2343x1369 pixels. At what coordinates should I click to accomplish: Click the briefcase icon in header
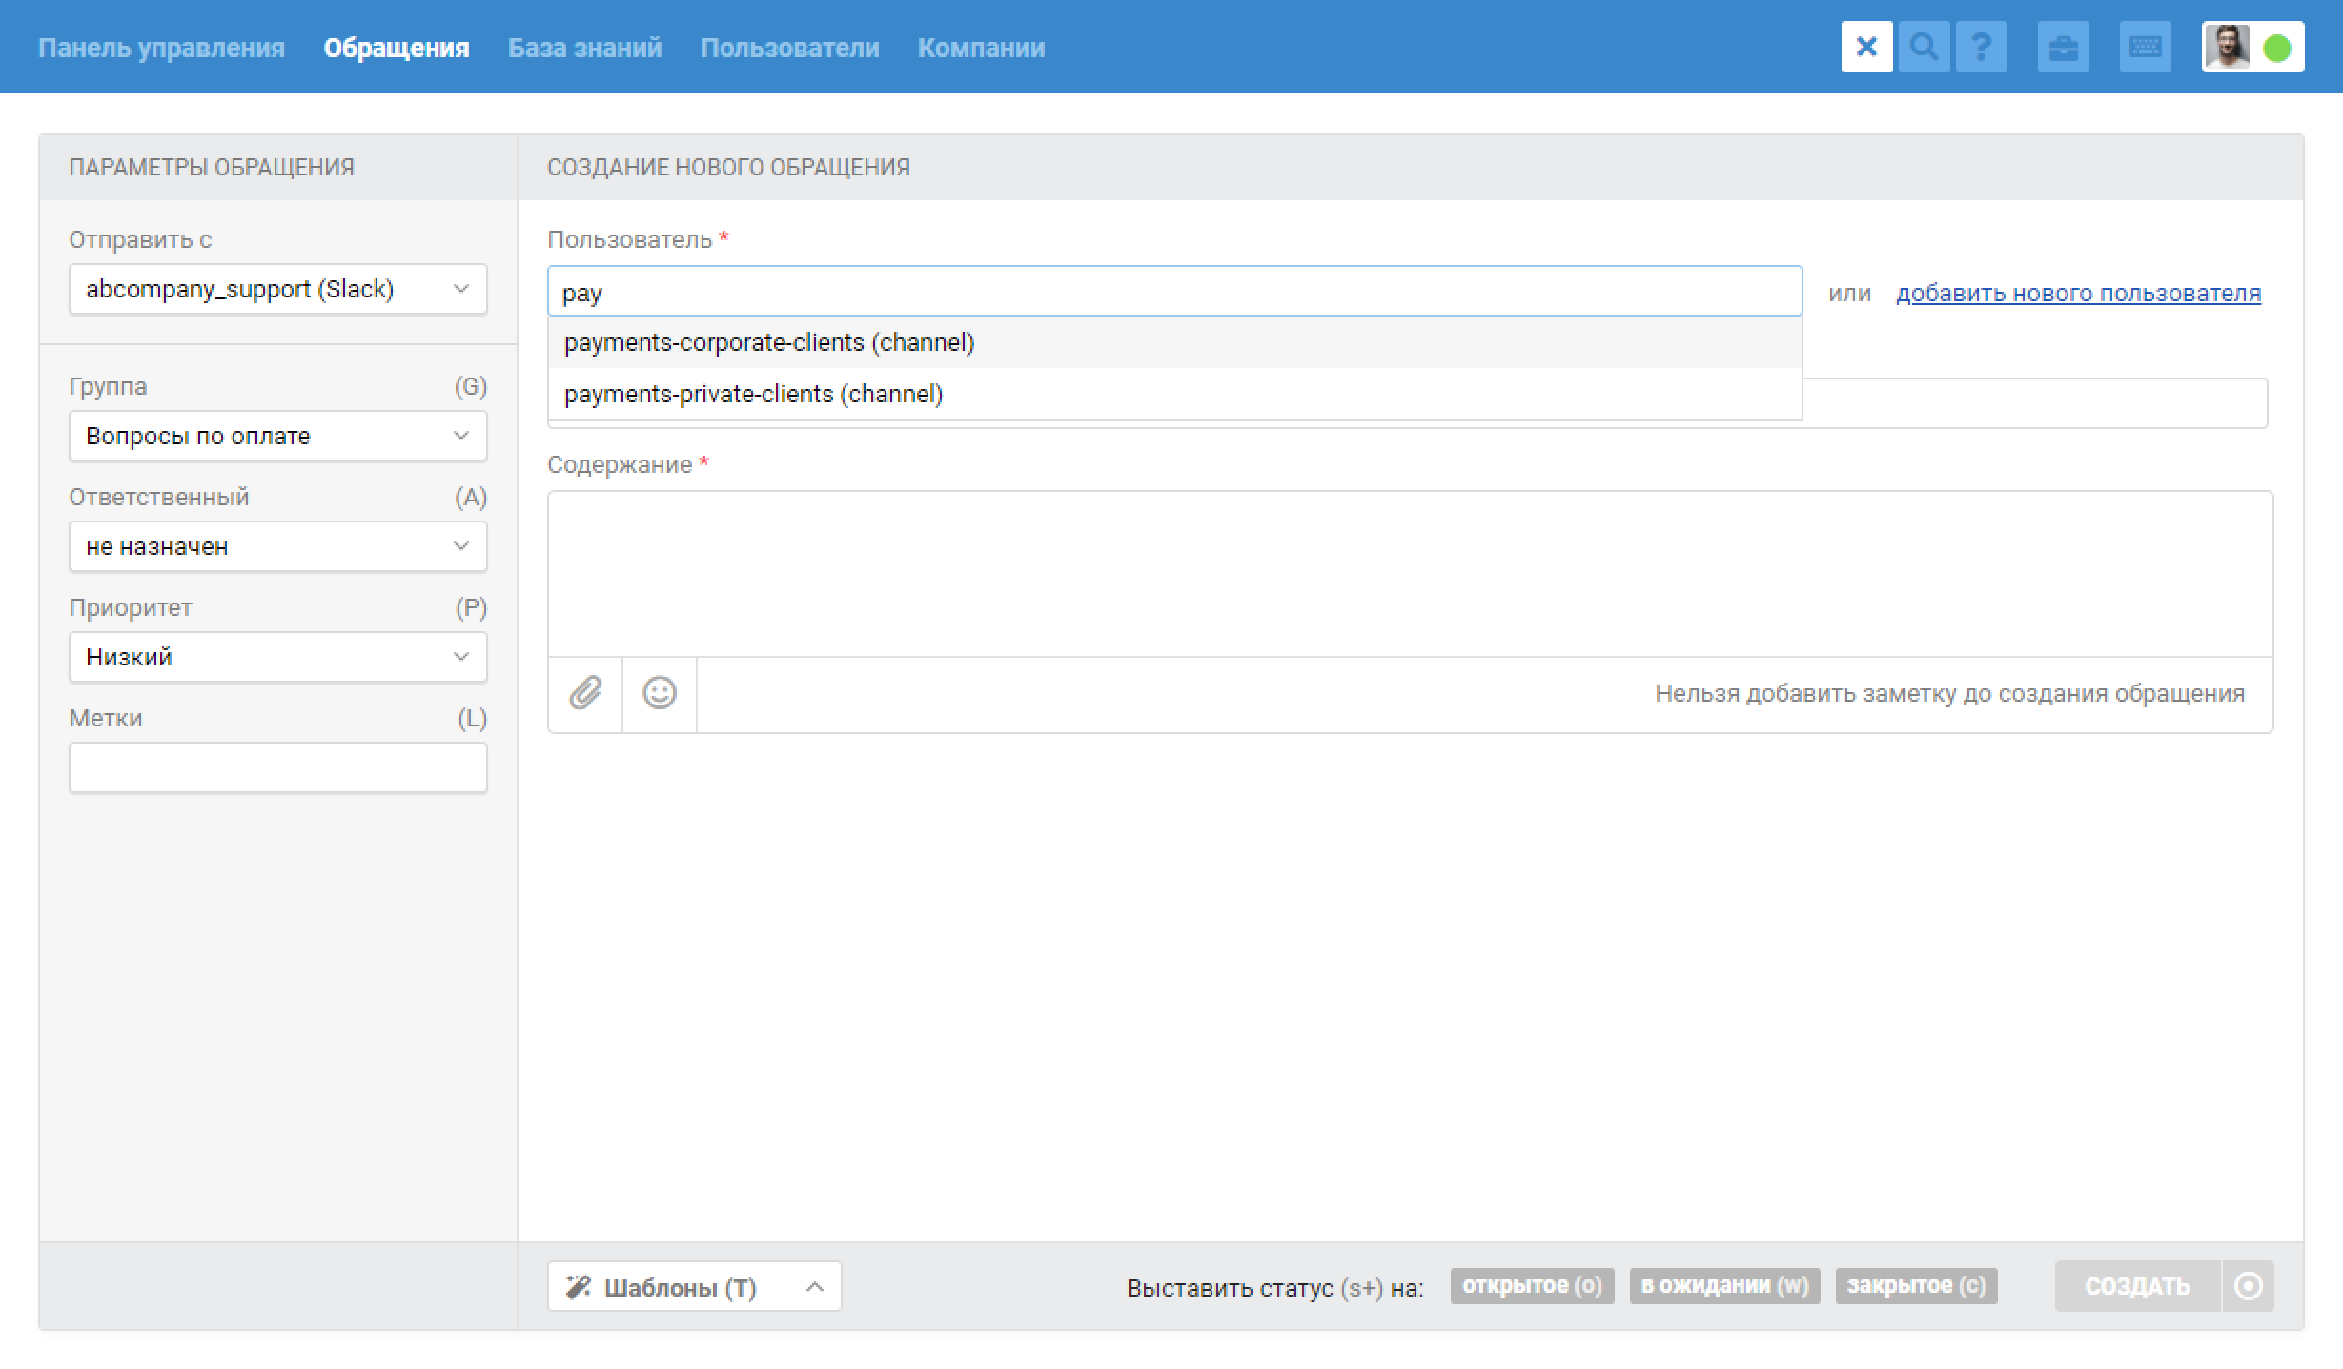(2063, 47)
